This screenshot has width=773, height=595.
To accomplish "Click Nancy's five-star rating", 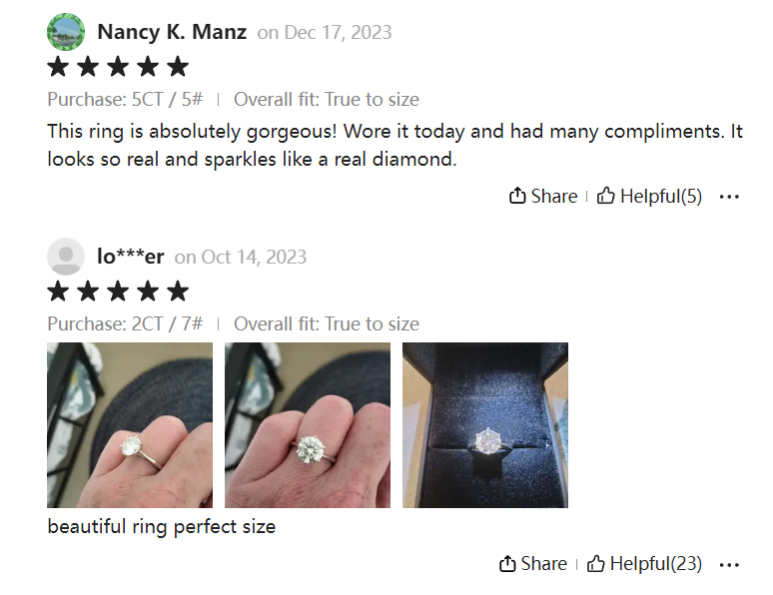I will click(118, 67).
